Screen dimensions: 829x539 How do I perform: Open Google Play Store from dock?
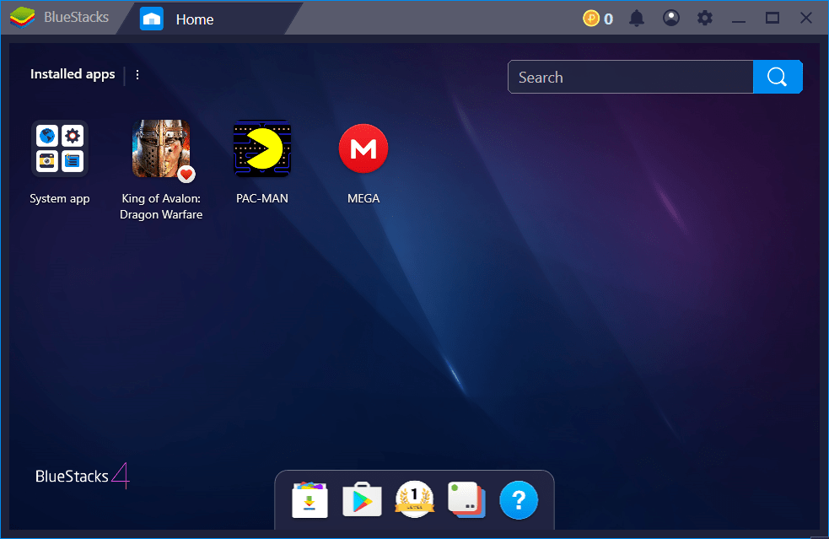pos(362,499)
